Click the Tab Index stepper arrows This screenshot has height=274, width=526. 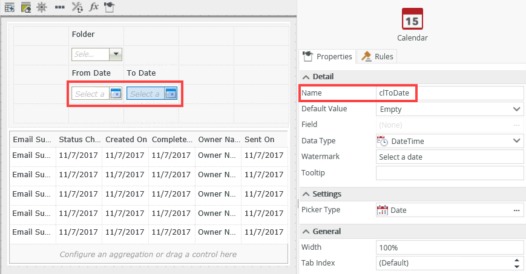516,263
